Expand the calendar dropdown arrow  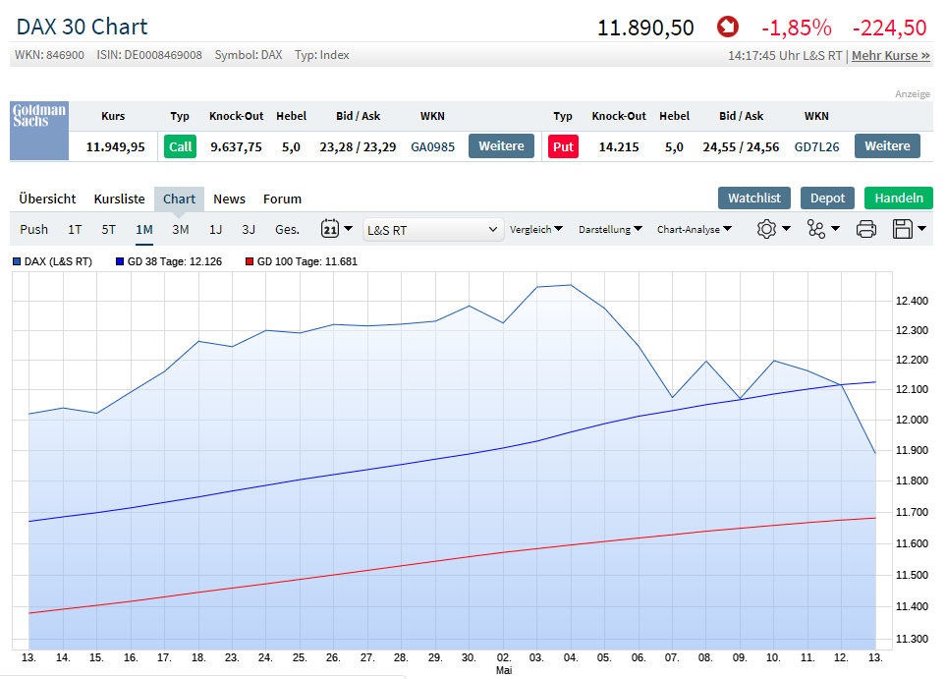pos(348,229)
